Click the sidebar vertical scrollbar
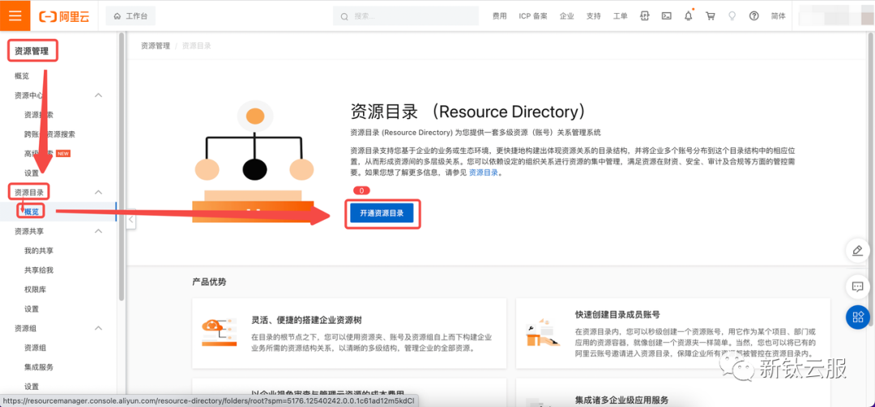Image resolution: width=875 pixels, height=407 pixels. [122, 167]
